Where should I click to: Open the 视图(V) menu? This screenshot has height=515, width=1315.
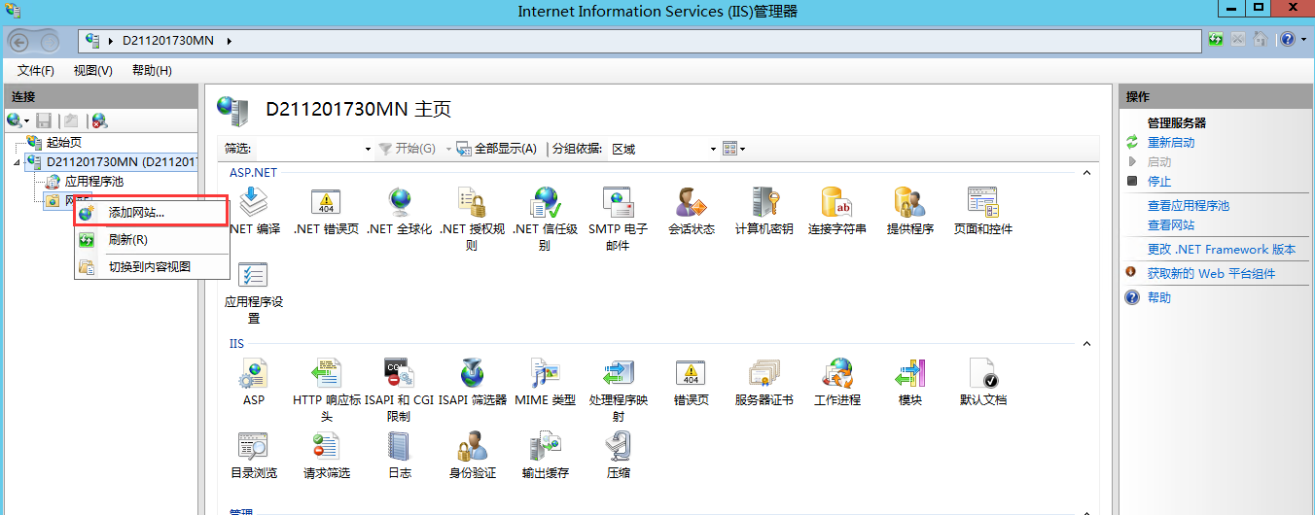[93, 71]
